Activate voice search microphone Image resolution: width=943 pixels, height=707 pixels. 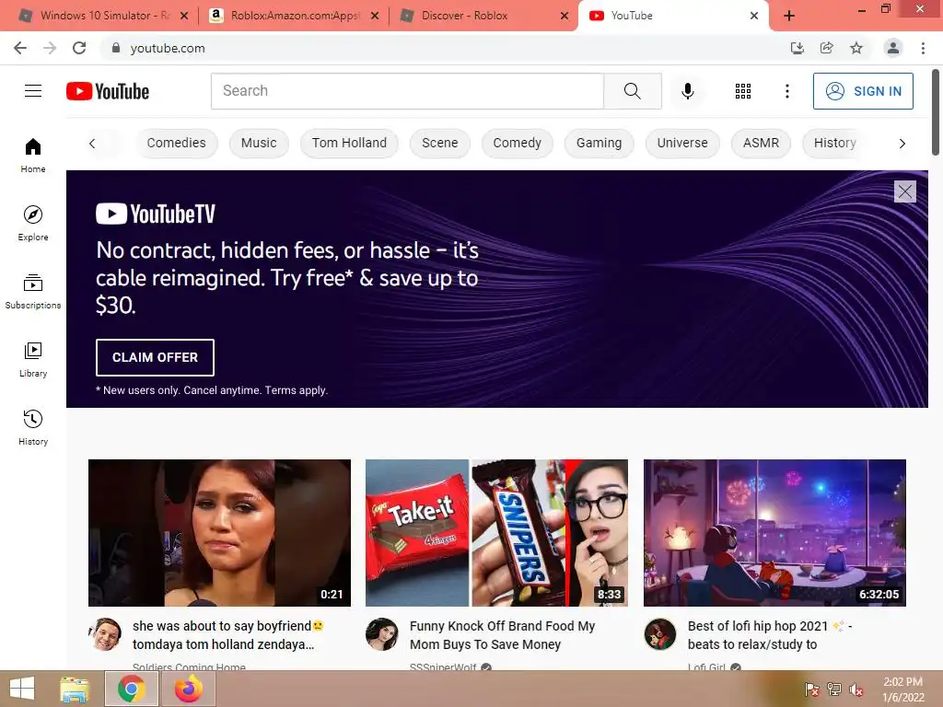pyautogui.click(x=687, y=91)
